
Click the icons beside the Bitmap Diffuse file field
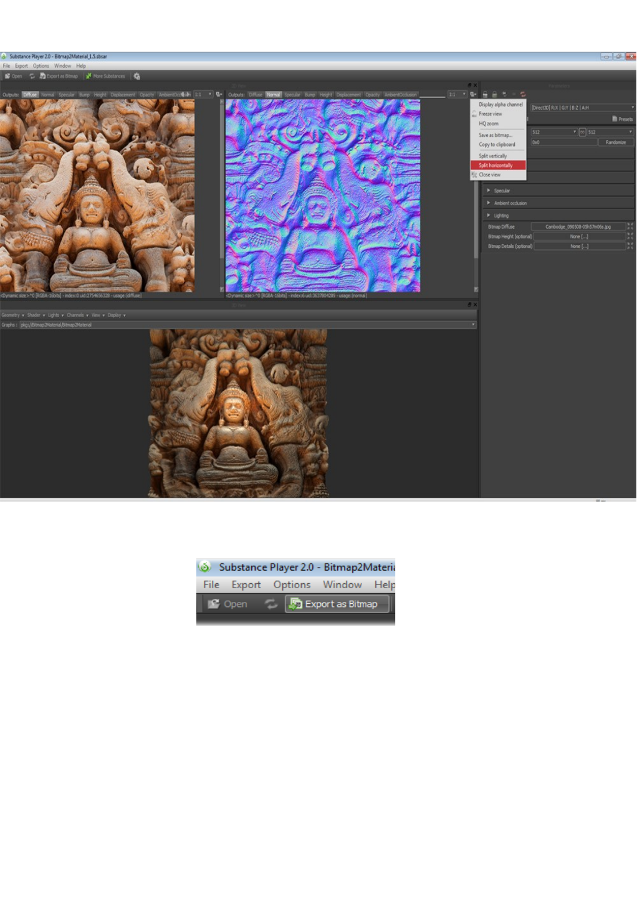630,227
